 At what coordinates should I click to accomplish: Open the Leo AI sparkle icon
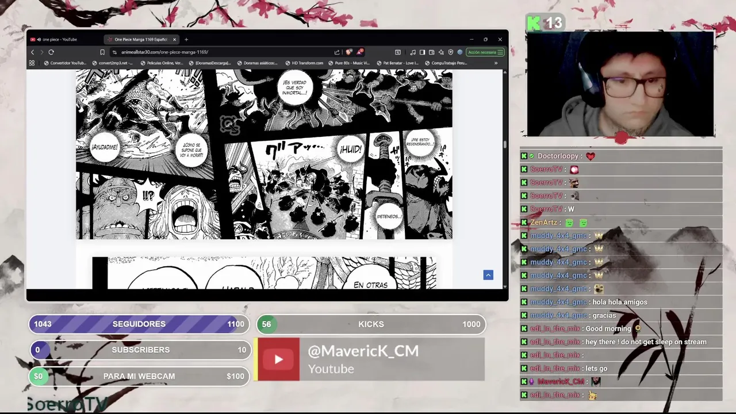pyautogui.click(x=441, y=52)
